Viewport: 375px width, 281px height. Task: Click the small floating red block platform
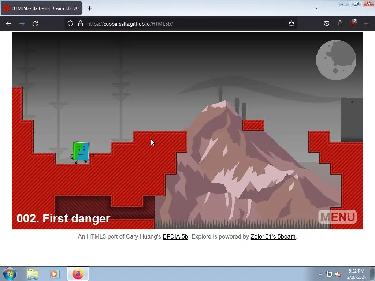[253, 125]
